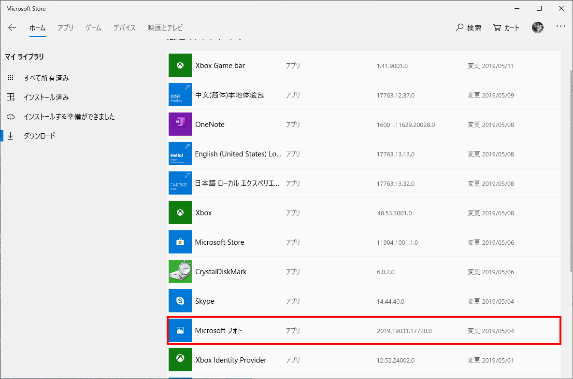Click version 11904.1001.1.0 text
This screenshot has height=379, width=573.
tap(397, 243)
